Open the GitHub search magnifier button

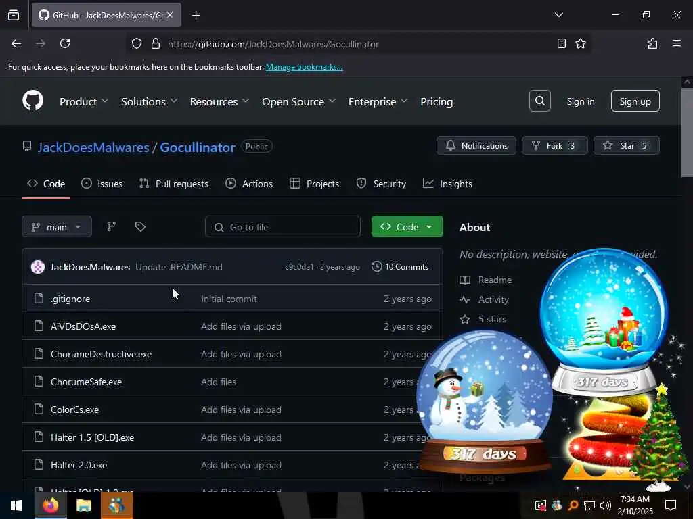[539, 101]
